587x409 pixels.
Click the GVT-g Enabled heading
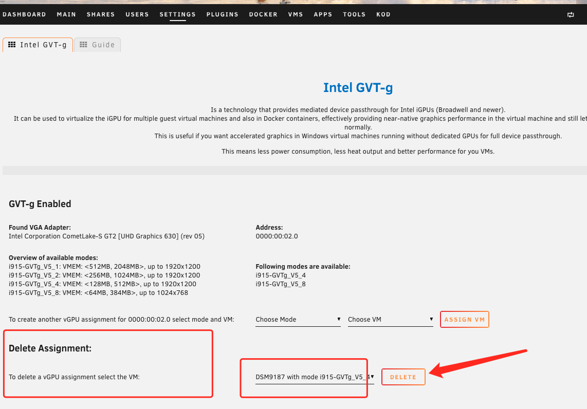coord(40,204)
